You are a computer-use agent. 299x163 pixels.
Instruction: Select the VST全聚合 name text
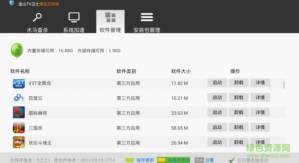click(x=39, y=83)
